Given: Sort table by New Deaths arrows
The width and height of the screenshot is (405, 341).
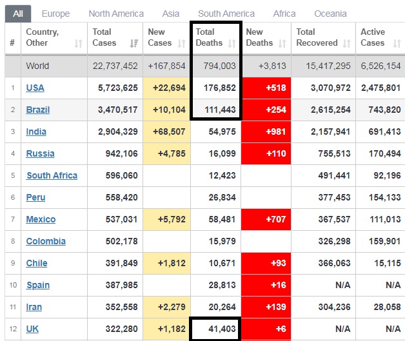Looking at the screenshot, I should (x=282, y=44).
